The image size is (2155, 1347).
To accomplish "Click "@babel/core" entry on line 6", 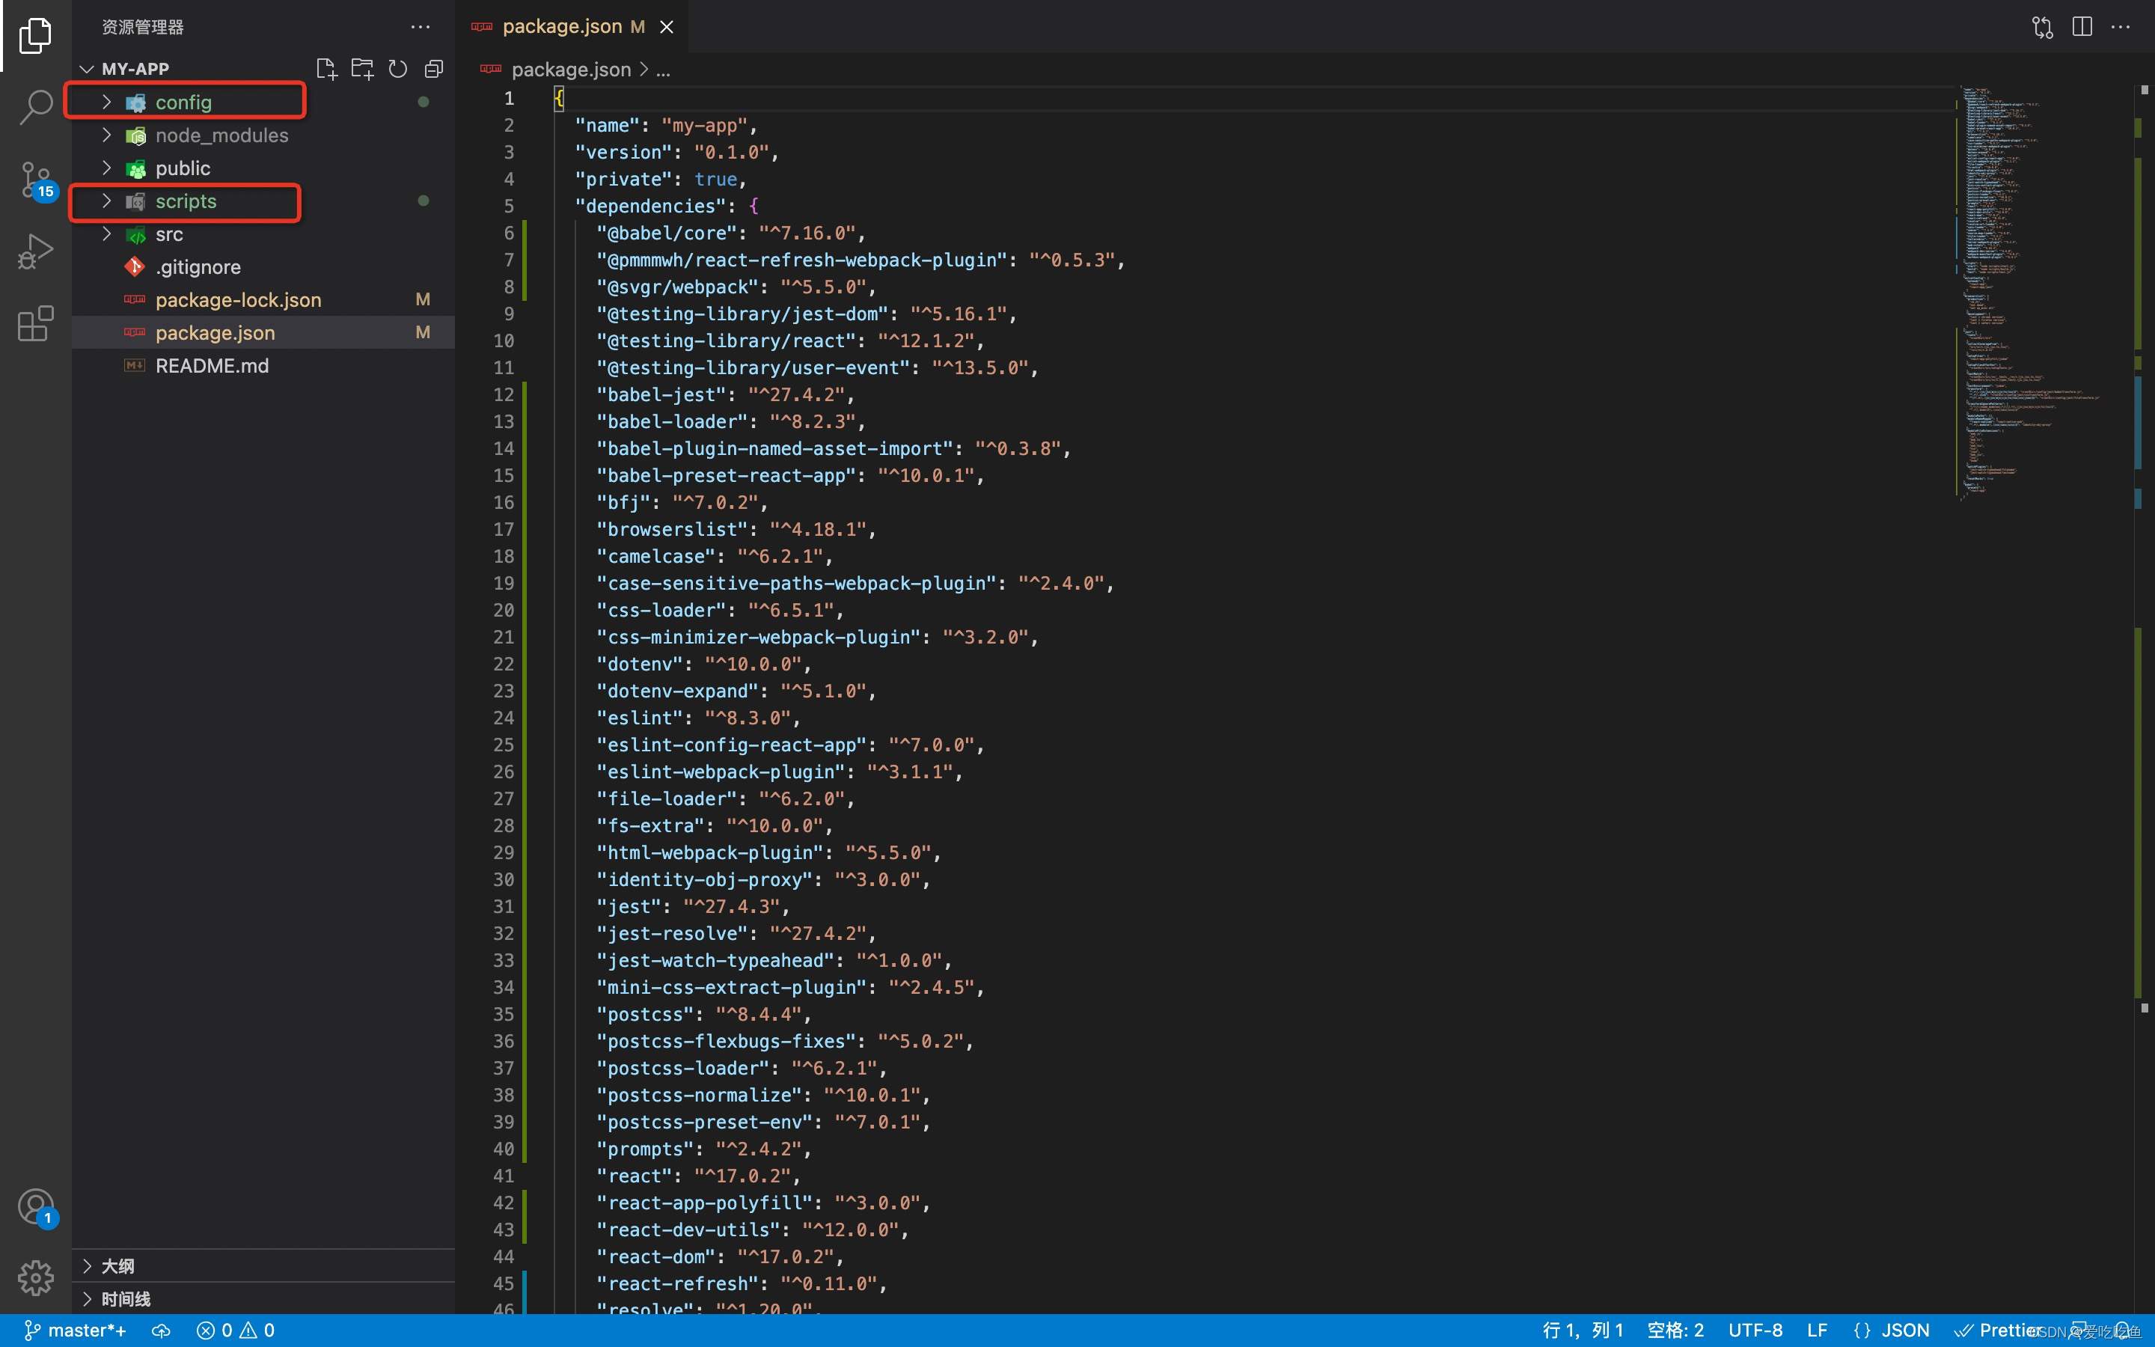I will 730,233.
